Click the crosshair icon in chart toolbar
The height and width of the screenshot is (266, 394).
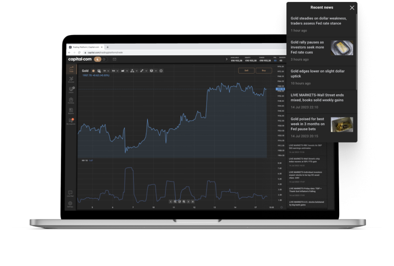pyautogui.click(x=161, y=71)
